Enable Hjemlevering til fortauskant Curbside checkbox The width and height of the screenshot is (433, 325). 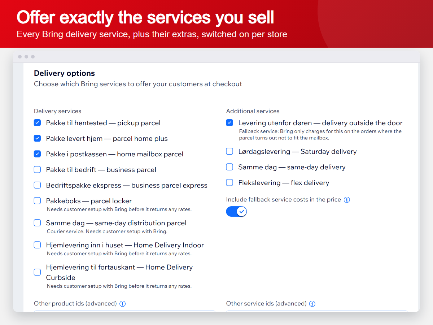(x=37, y=272)
